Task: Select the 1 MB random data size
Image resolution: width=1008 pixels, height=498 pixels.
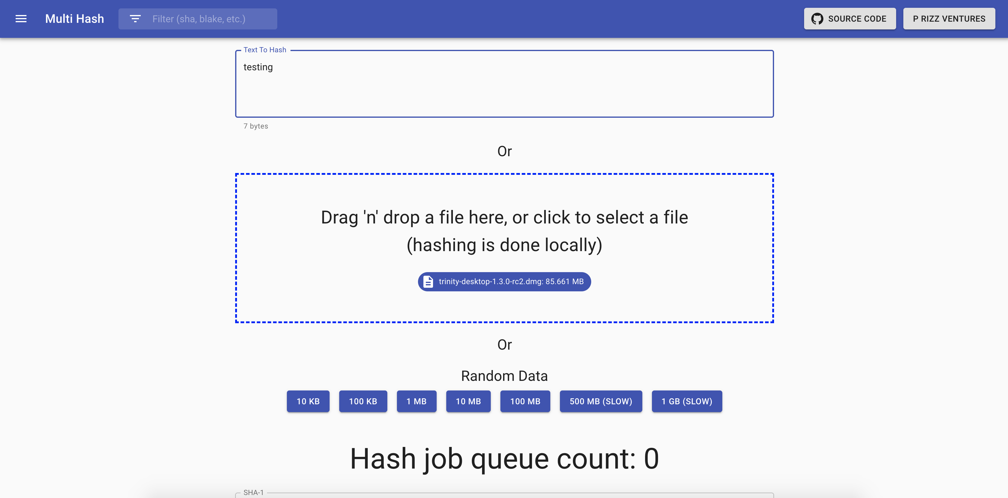Action: tap(416, 401)
